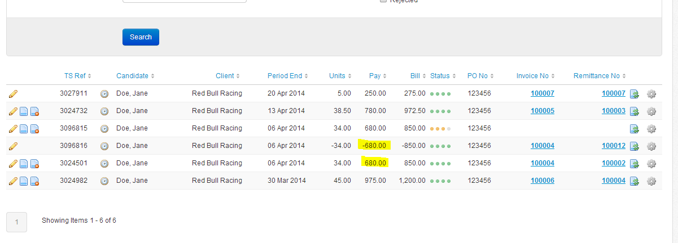
Task: Open the gear settings for row 3024982
Action: click(x=651, y=181)
